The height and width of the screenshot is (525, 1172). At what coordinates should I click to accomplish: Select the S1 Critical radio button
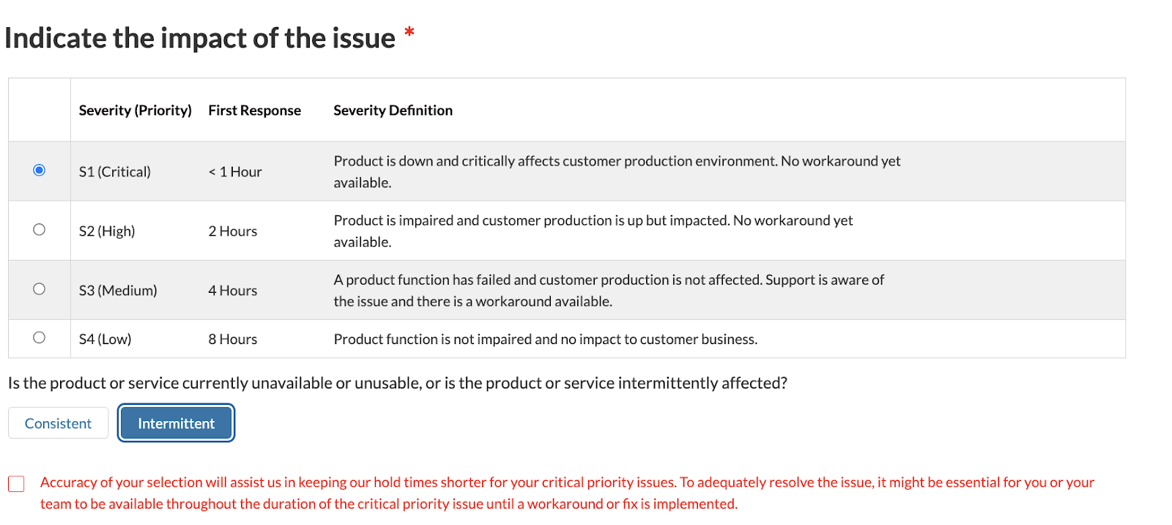point(40,171)
